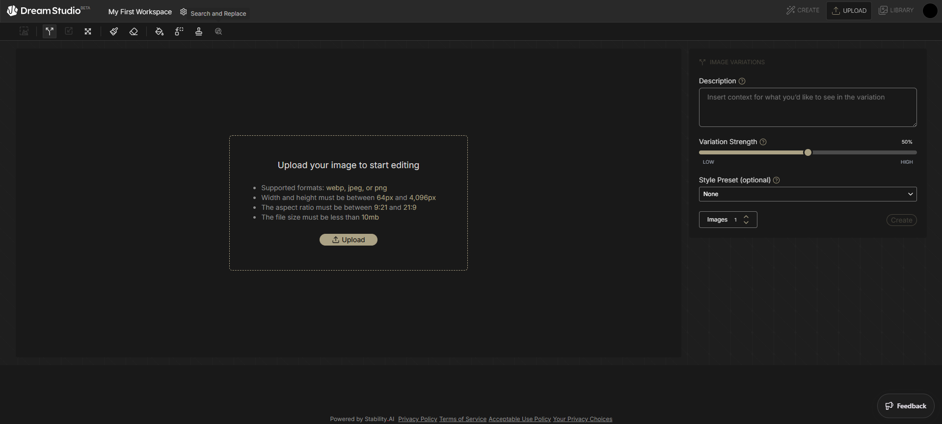Open the Terms of Service link
942x424 pixels.
462,419
